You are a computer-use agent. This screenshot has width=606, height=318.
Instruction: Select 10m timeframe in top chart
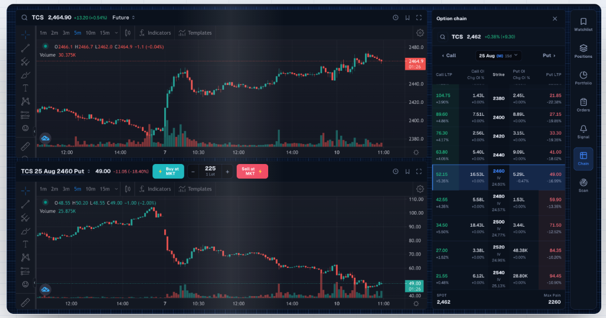point(90,33)
